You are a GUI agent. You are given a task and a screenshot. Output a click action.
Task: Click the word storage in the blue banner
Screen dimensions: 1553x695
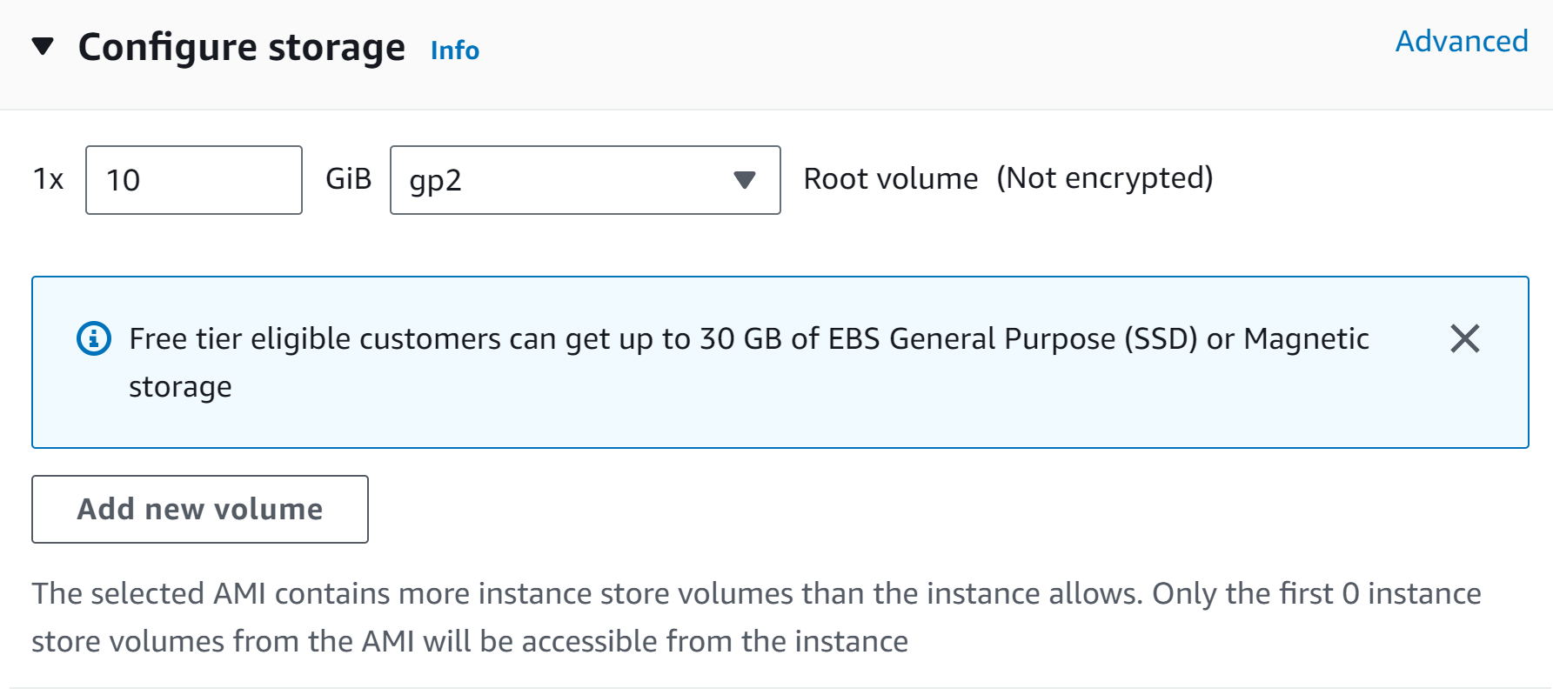(x=180, y=386)
